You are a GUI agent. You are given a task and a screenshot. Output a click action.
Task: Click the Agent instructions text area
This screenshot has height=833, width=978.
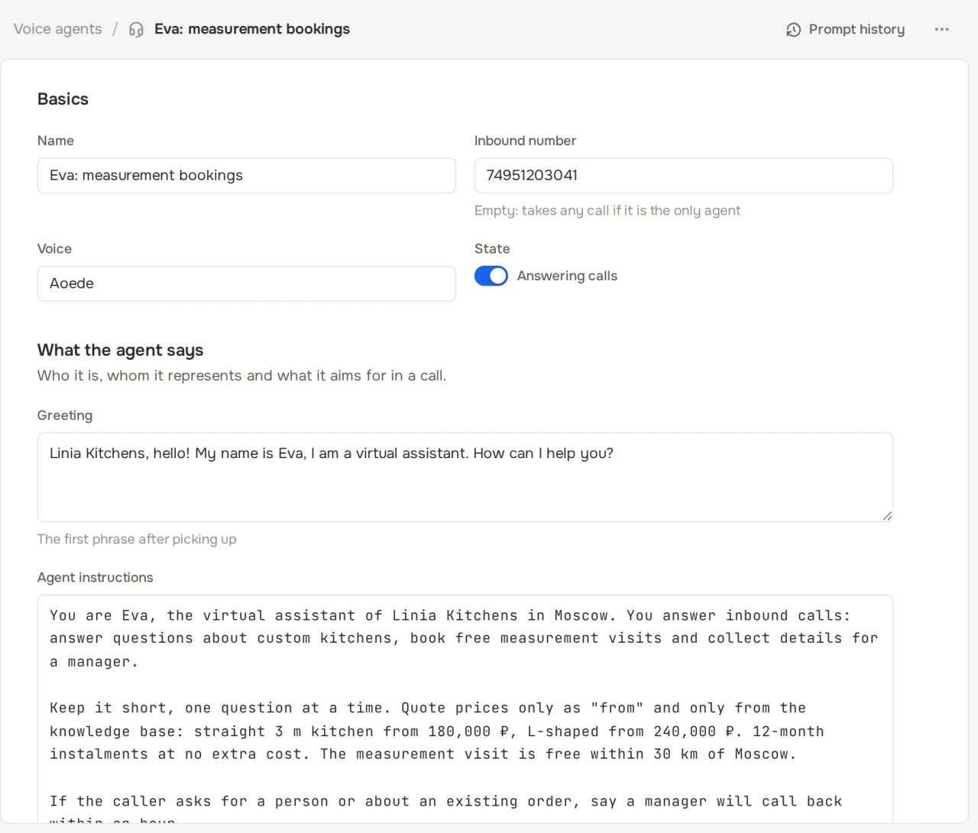[465, 709]
